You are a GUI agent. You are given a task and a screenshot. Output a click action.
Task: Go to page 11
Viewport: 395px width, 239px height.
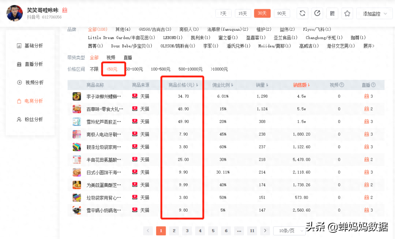click(x=252, y=231)
